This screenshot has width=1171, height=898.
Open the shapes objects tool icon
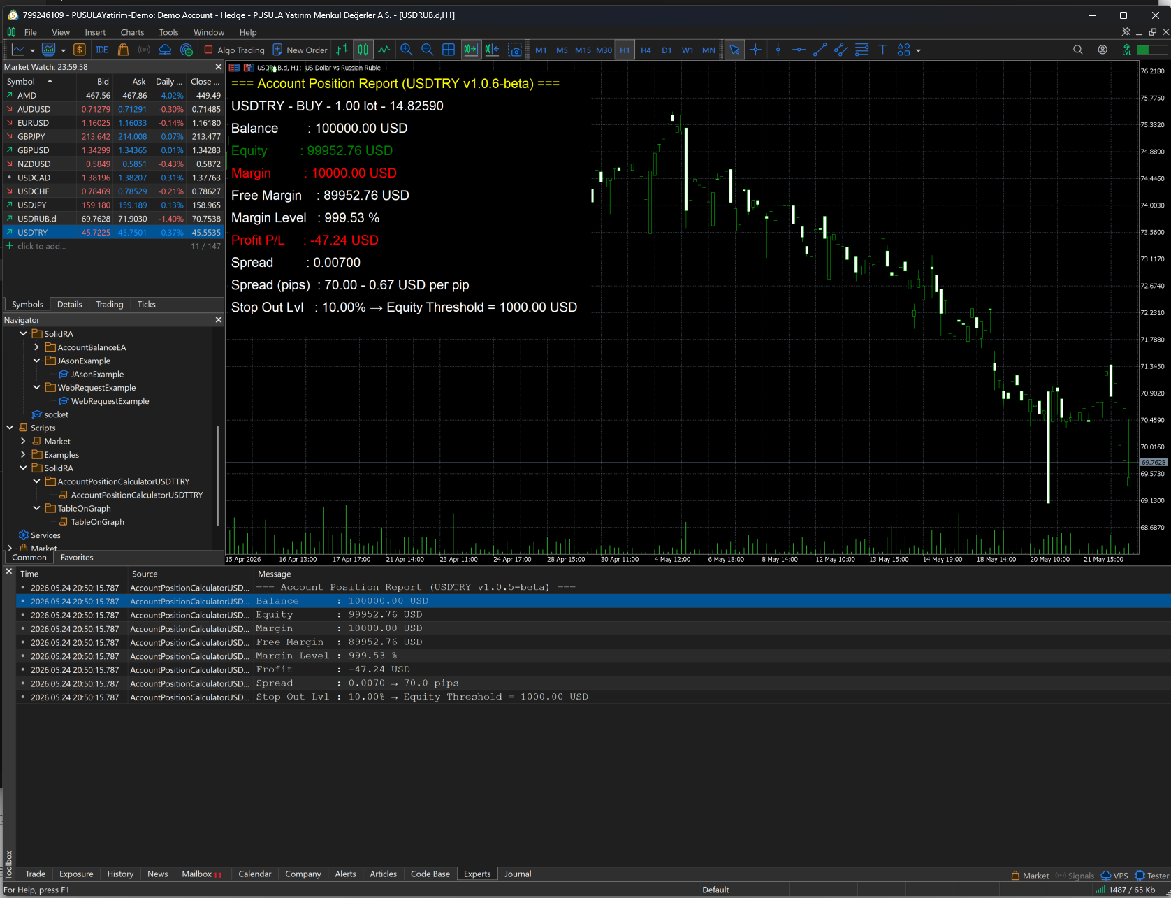tap(903, 50)
